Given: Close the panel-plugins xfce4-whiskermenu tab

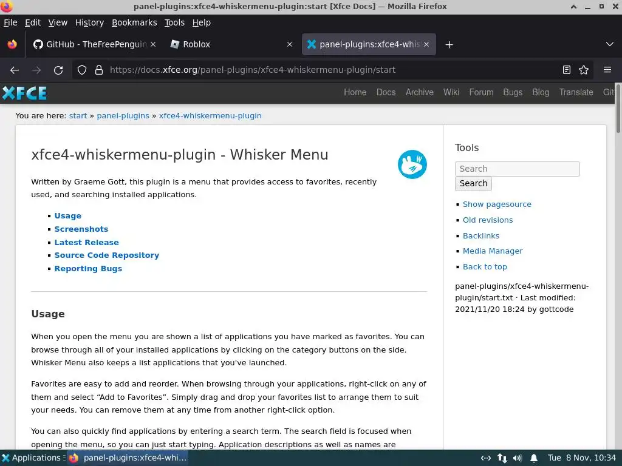Looking at the screenshot, I should pyautogui.click(x=426, y=44).
